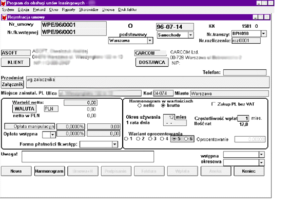Minimize the Rejestracja umowy window
308x205 pixels.
255,17
